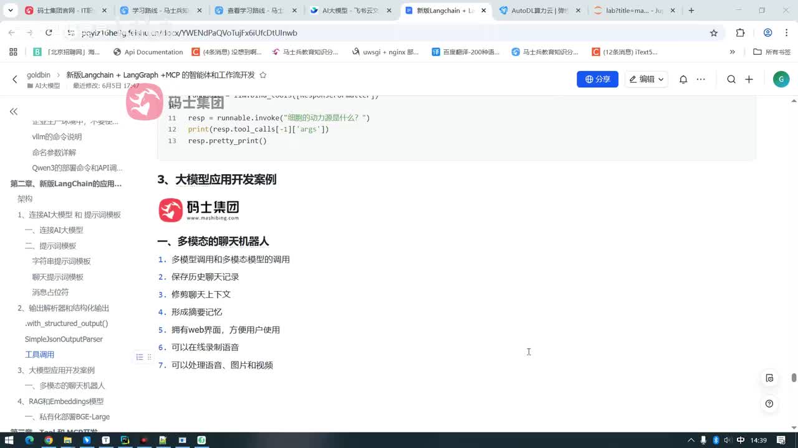Star the document title as favorite

point(262,75)
